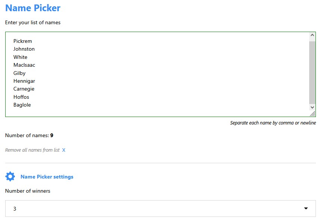Screen dimensions: 320x221
Task: Click the textarea resize handle corner
Action: [313, 114]
